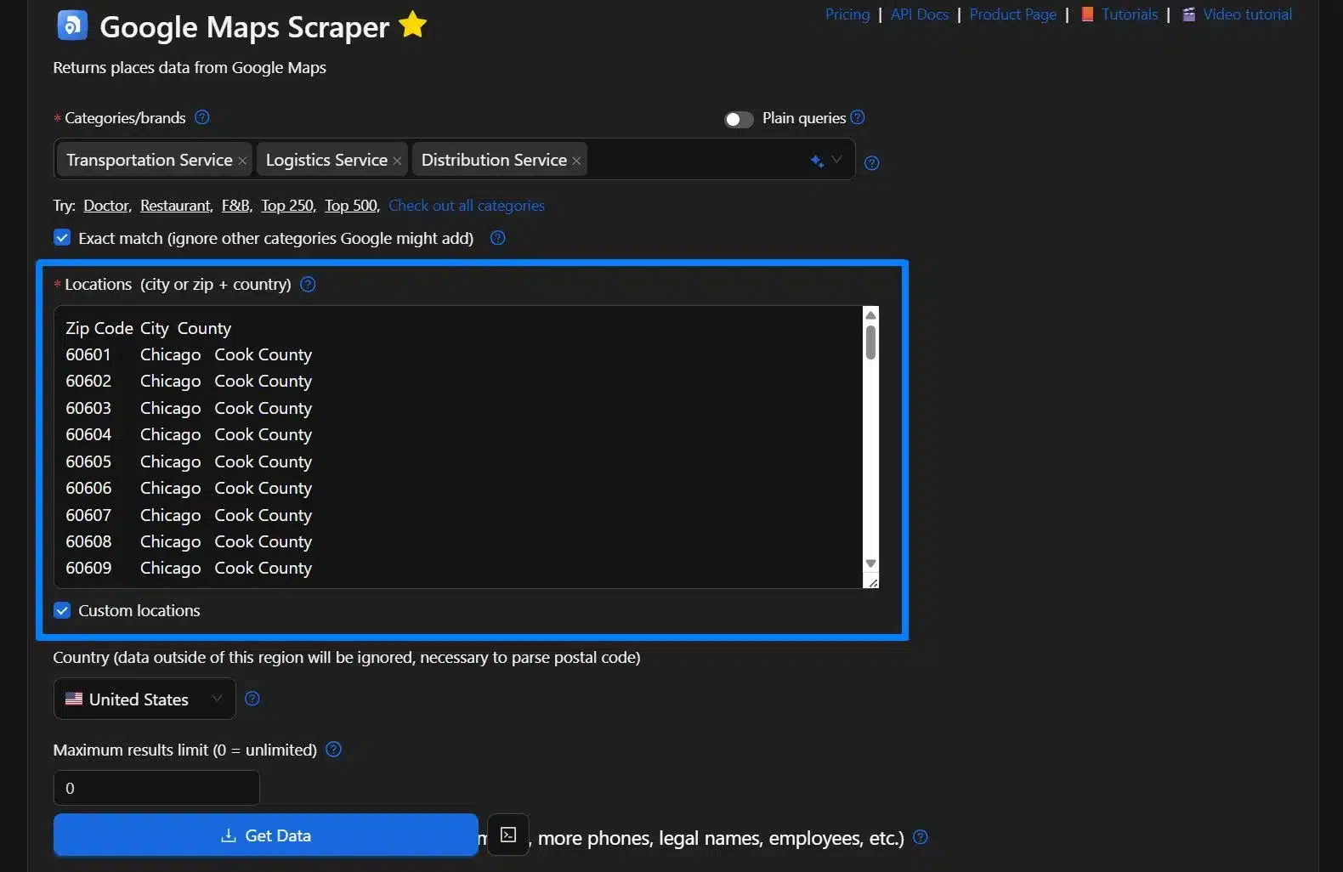
Task: Click the Maximum results limit input field
Action: 156,788
